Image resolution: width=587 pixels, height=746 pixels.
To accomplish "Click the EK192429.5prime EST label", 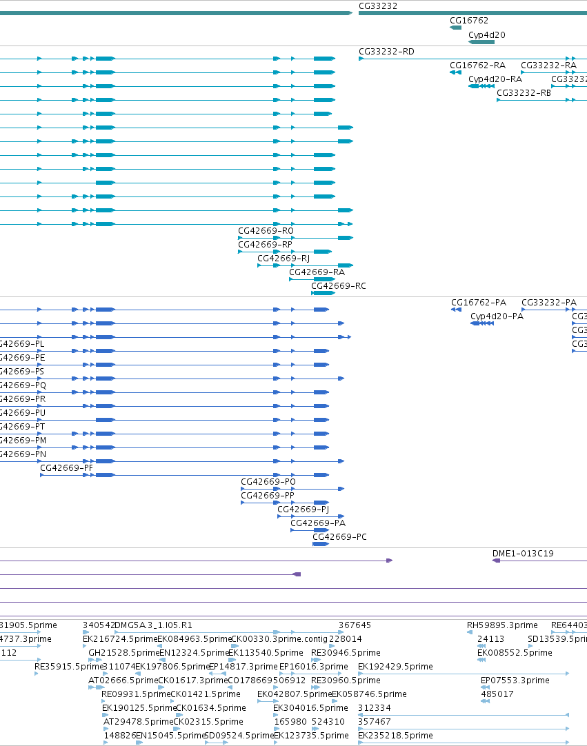I will (395, 667).
